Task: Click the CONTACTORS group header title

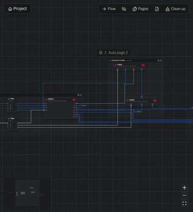Action: 118,60
